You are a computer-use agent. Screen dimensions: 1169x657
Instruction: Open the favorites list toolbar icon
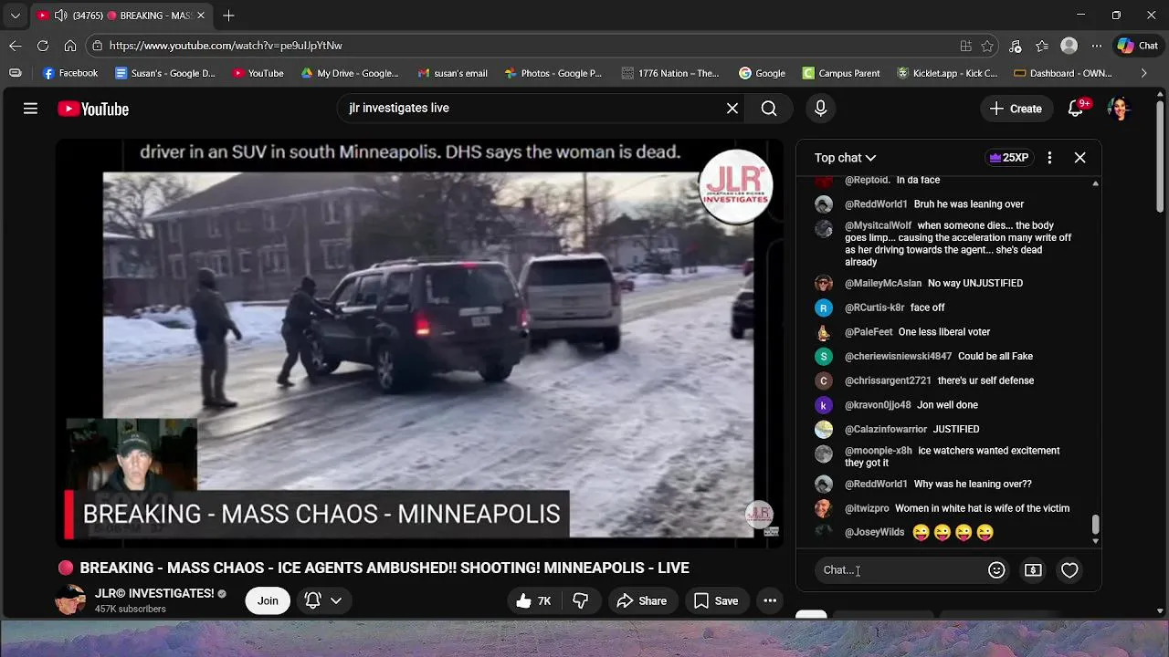click(x=1042, y=46)
